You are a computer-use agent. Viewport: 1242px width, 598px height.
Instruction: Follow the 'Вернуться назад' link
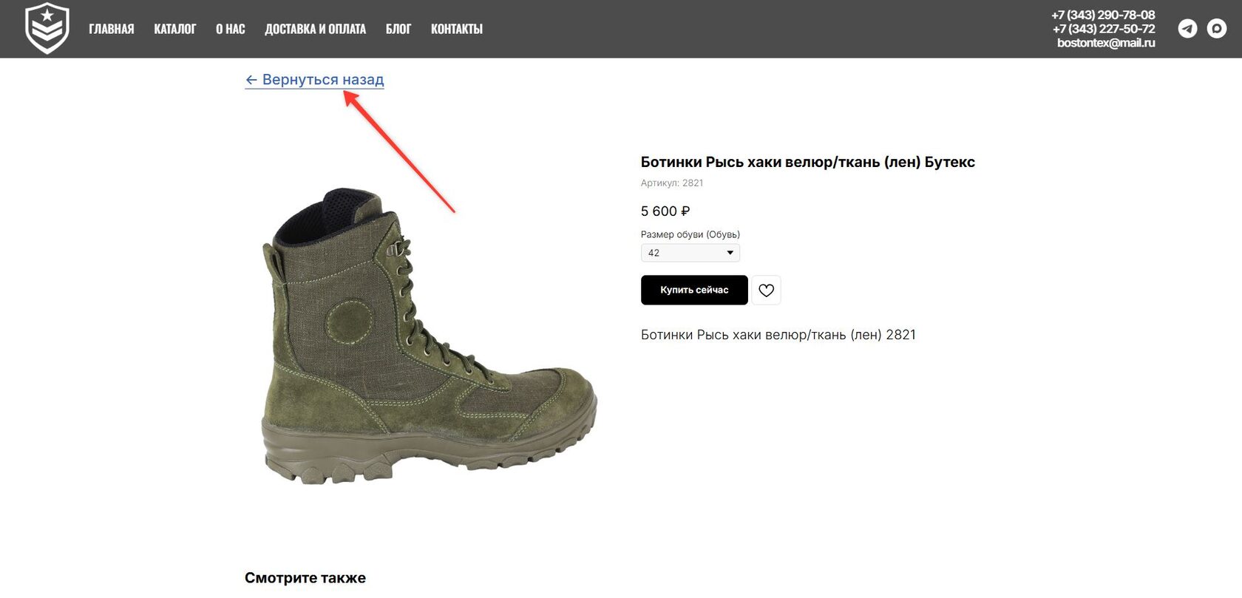pyautogui.click(x=323, y=80)
